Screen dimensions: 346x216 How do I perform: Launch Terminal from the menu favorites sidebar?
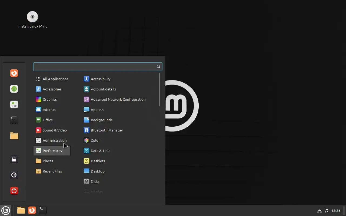14,120
